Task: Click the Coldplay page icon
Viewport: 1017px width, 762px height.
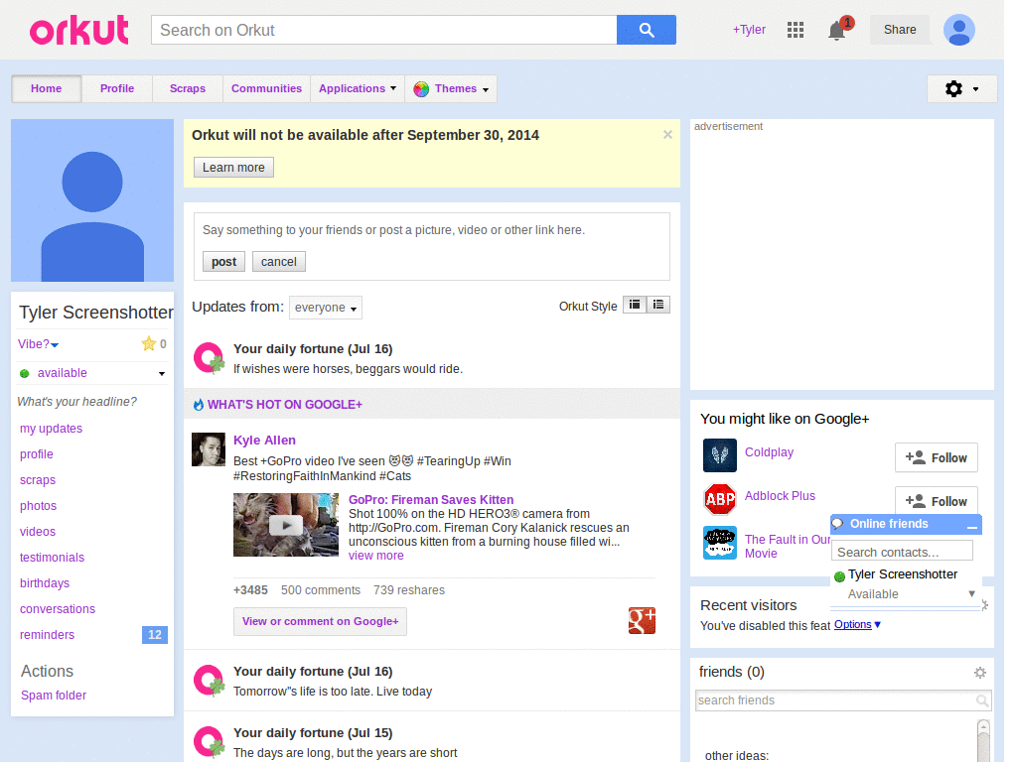Action: [720, 454]
